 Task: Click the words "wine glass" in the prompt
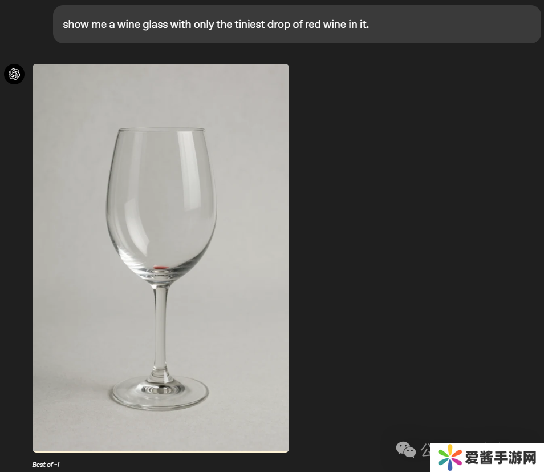point(143,25)
